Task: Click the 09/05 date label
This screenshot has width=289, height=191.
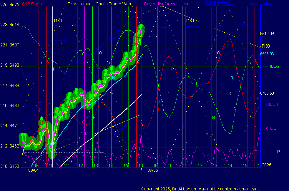Action: pyautogui.click(x=152, y=170)
